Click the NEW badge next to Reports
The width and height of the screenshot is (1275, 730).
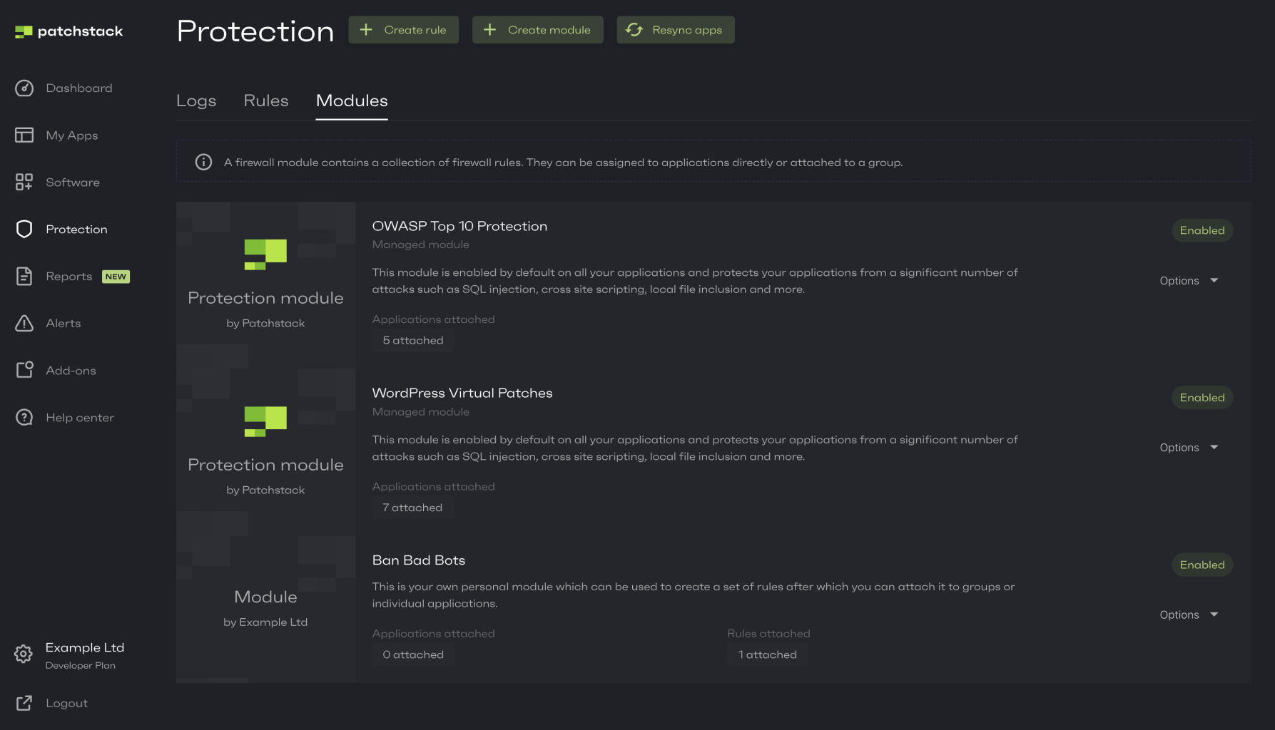pos(116,277)
